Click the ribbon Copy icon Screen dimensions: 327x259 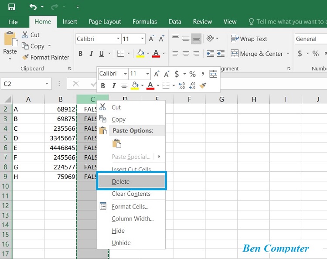pyautogui.click(x=25, y=46)
